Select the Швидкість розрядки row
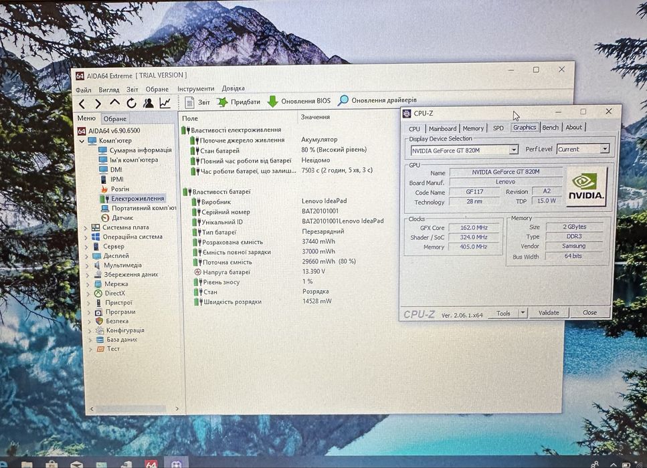Viewport: 647px width, 468px height. pyautogui.click(x=263, y=302)
